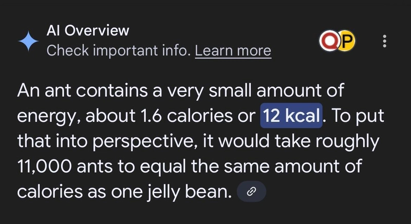Click the highlighted 12 kcal text
Screen dimensions: 411x224
click(291, 116)
